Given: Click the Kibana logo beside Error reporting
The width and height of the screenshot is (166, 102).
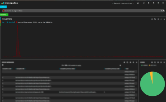Looking at the screenshot, I should pyautogui.click(x=3, y=3).
